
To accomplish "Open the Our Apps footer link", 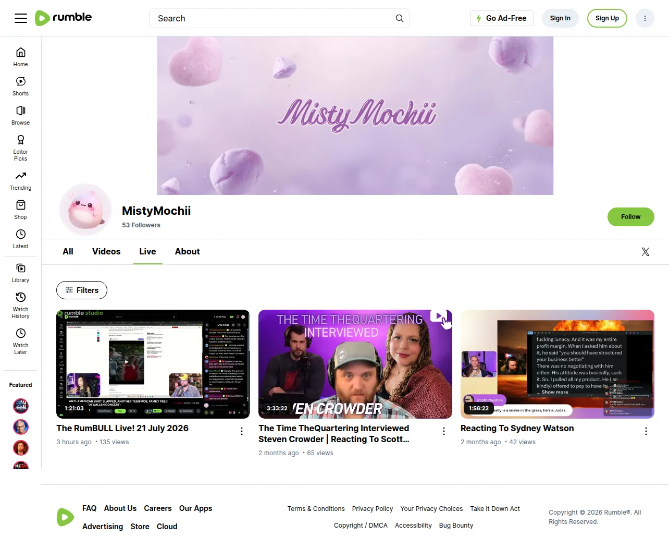I will point(196,508).
